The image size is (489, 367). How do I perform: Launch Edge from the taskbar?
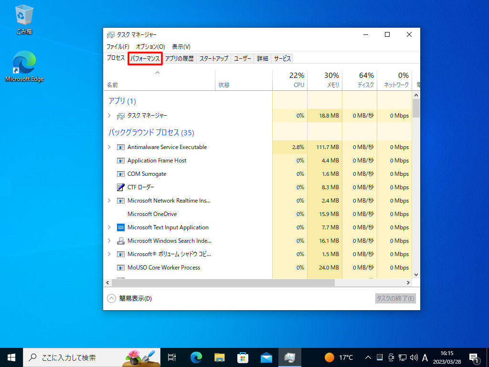[196, 357]
